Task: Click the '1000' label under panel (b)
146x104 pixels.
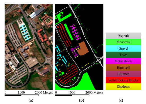Action: pyautogui.click(x=72, y=92)
